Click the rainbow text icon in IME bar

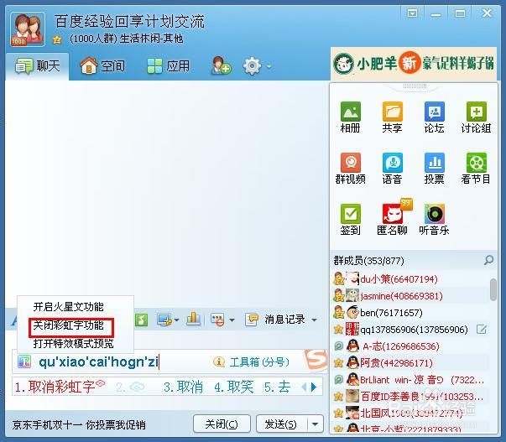pos(24,361)
